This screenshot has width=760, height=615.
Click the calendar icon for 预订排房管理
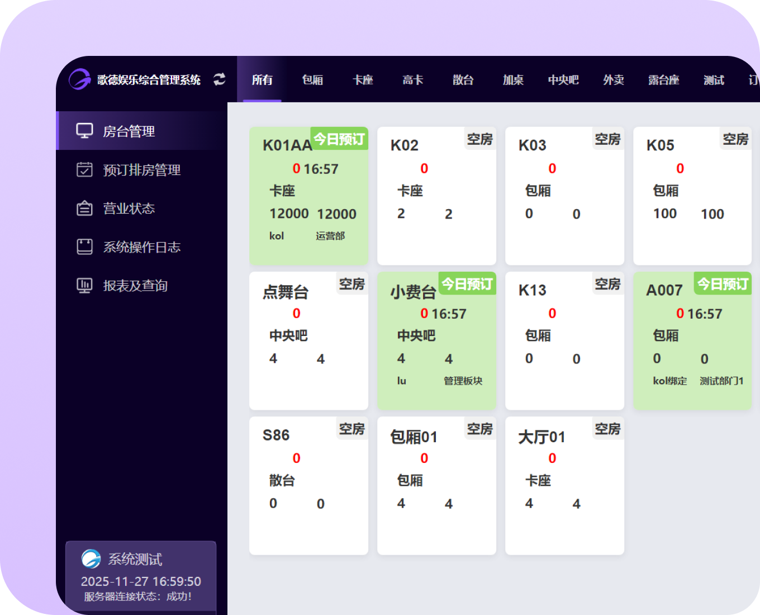84,169
